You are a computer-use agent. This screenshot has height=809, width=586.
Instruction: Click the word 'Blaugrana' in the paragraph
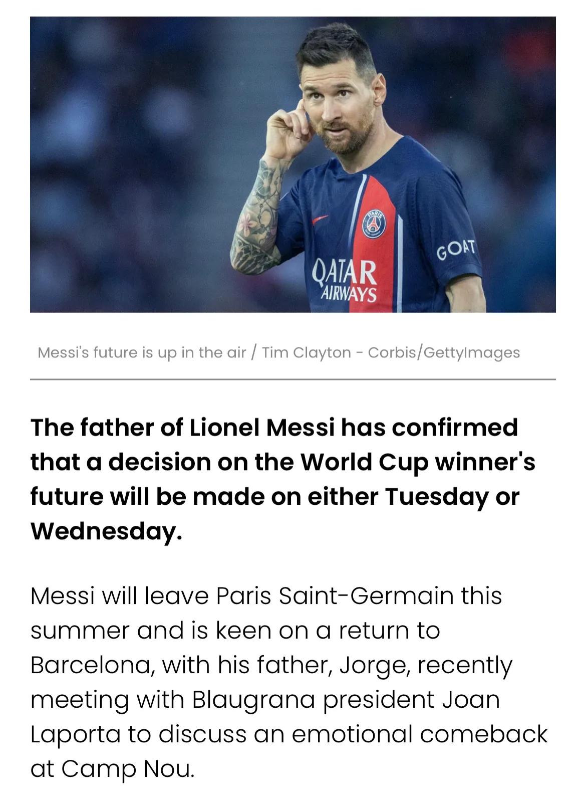tap(253, 700)
